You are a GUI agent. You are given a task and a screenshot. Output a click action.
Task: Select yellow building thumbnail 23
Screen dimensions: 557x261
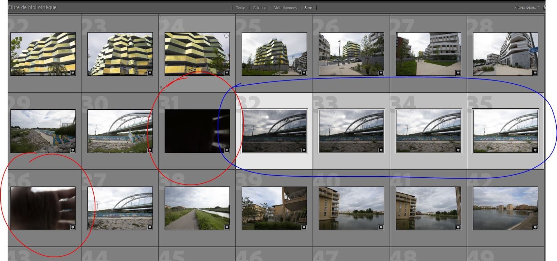click(120, 54)
